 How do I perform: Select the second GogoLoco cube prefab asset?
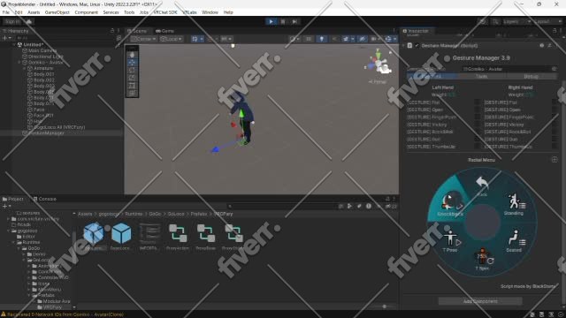point(121,236)
